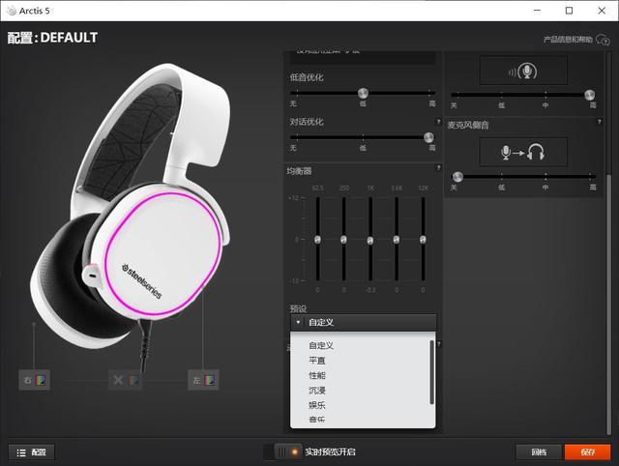Click the orange 保存 save button

pyautogui.click(x=587, y=452)
